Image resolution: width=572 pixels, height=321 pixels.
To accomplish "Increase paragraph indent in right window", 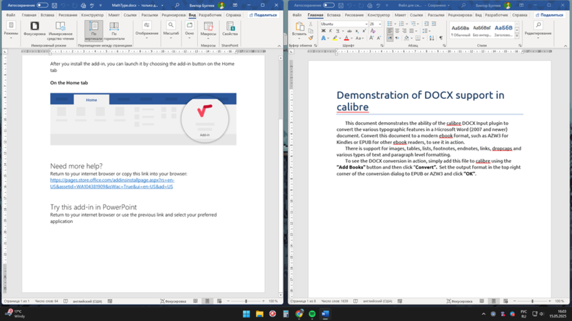I will [x=434, y=23].
